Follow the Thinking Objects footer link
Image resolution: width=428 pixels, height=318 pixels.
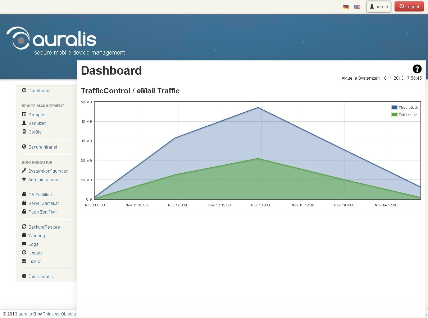point(59,314)
